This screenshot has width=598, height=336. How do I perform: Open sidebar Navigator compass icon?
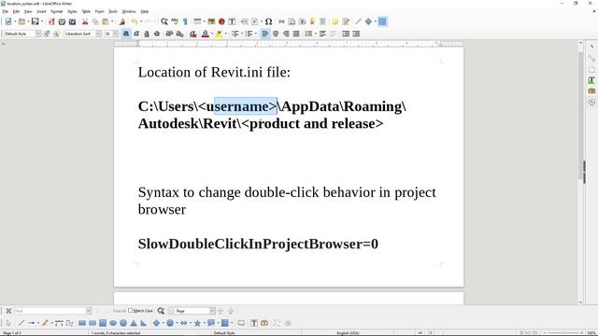tap(591, 102)
